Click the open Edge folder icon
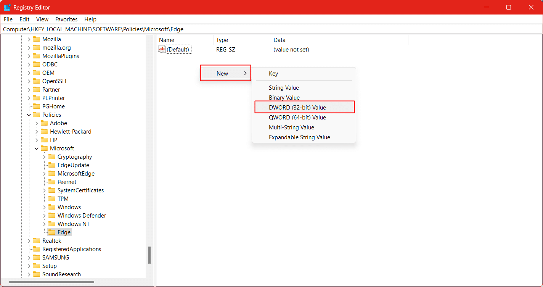The width and height of the screenshot is (543, 287). pos(52,232)
